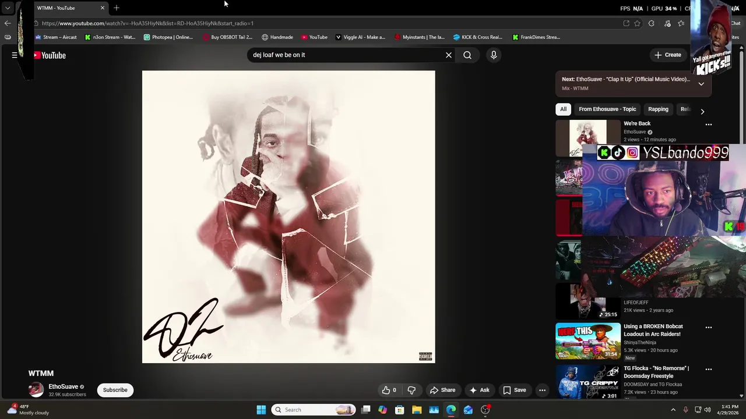746x419 pixels.
Task: Show hidden system tray icons
Action: 673,410
